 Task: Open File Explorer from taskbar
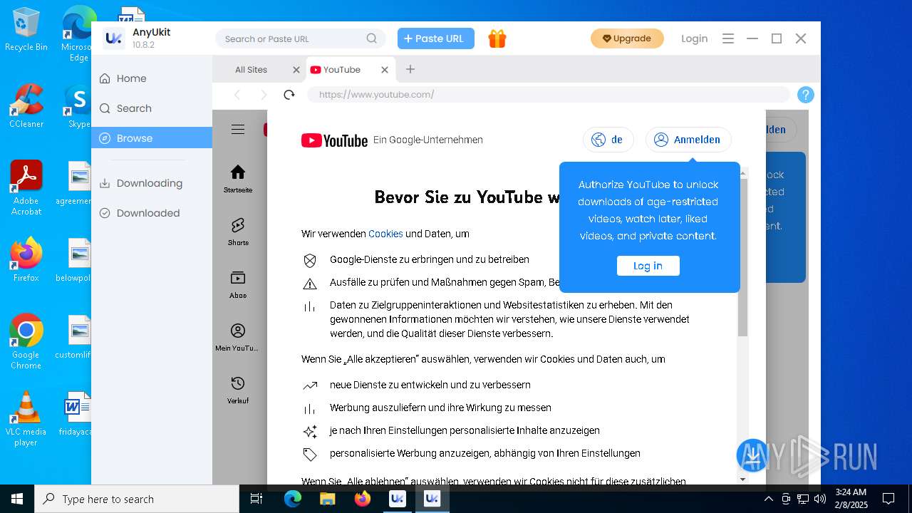tap(327, 499)
